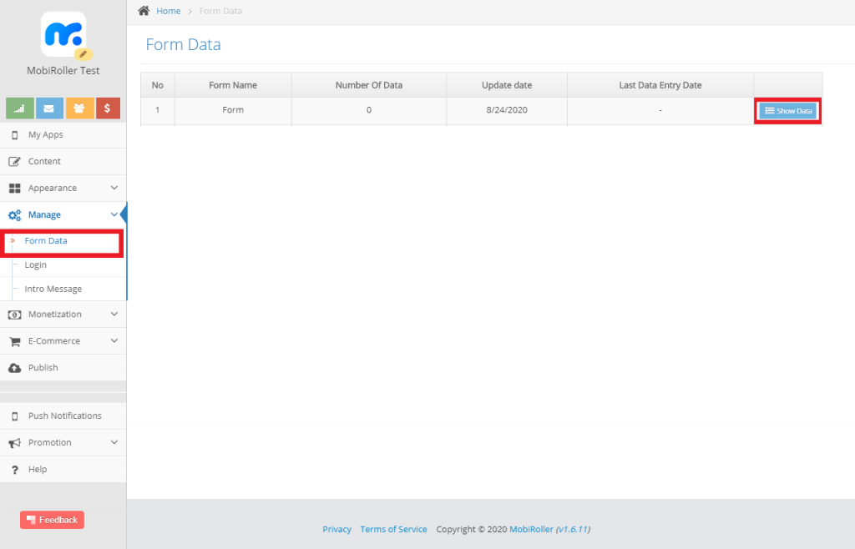Select Login under the Manage menu
Image resolution: width=855 pixels, height=549 pixels.
click(36, 264)
